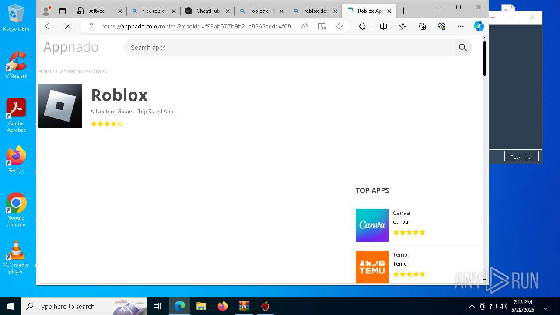Switch to the roblox download tab
Image resolution: width=560 pixels, height=315 pixels.
pyautogui.click(x=316, y=11)
